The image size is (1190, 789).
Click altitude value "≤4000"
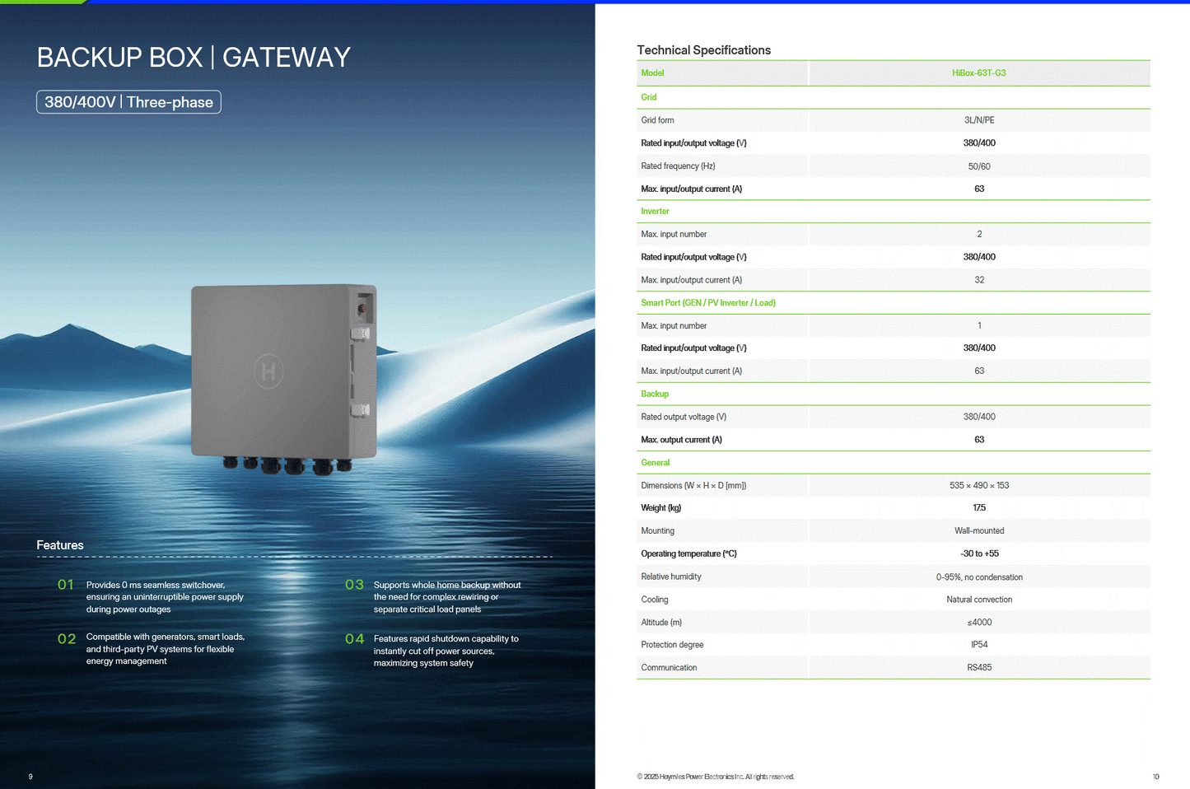tap(979, 623)
